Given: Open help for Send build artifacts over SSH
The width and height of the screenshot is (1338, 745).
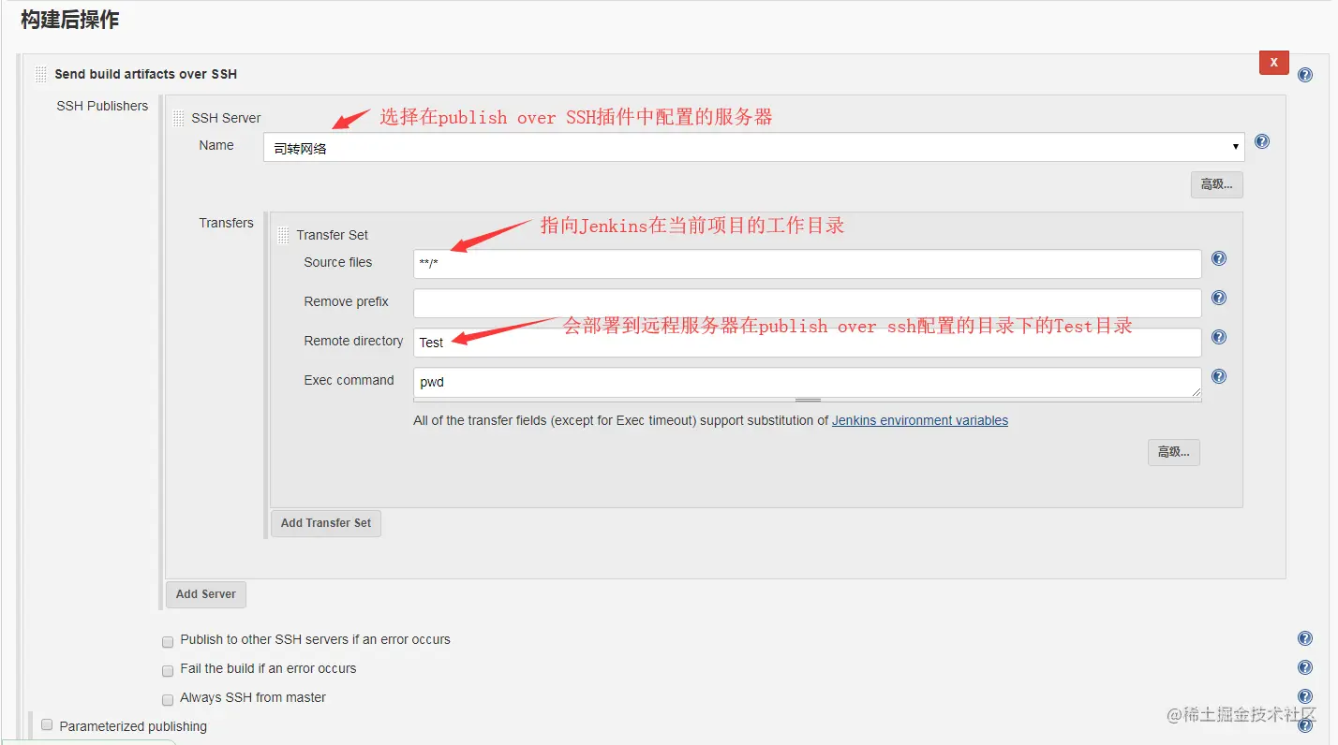Looking at the screenshot, I should (1305, 74).
